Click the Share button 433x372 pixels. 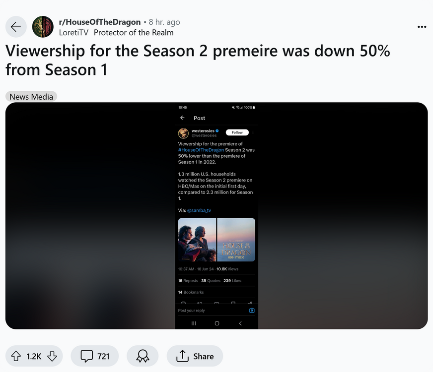(195, 356)
